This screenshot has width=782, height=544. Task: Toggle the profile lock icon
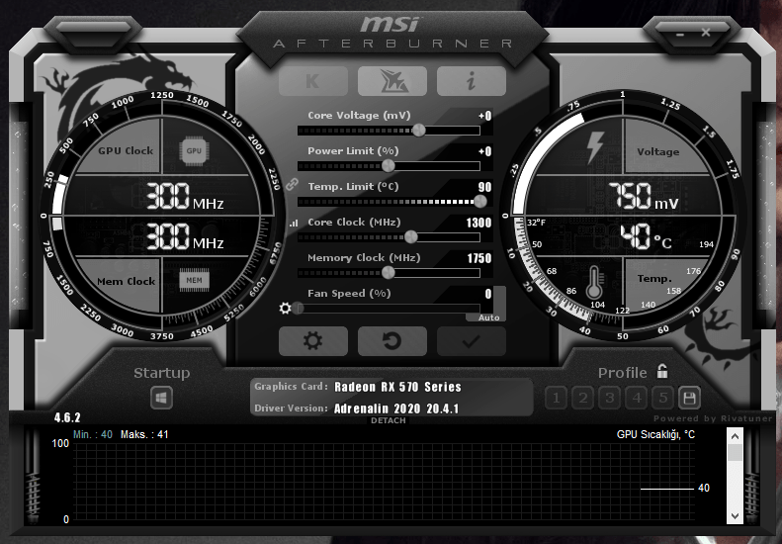pyautogui.click(x=662, y=371)
